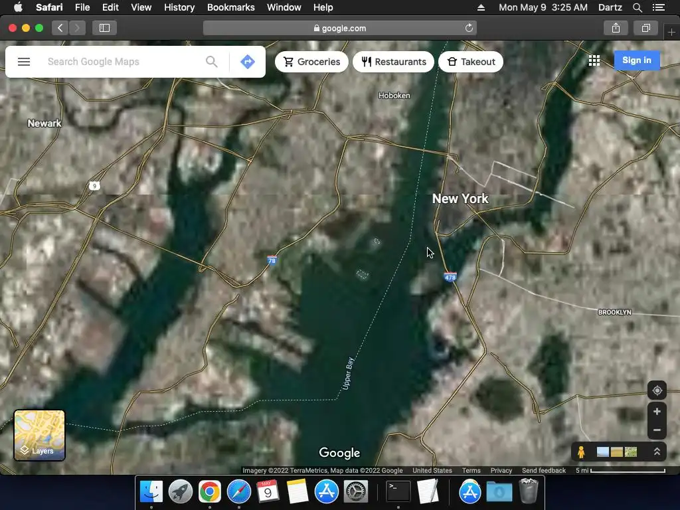680x510 pixels.
Task: Open the Google Maps hamburger menu
Action: 24,62
